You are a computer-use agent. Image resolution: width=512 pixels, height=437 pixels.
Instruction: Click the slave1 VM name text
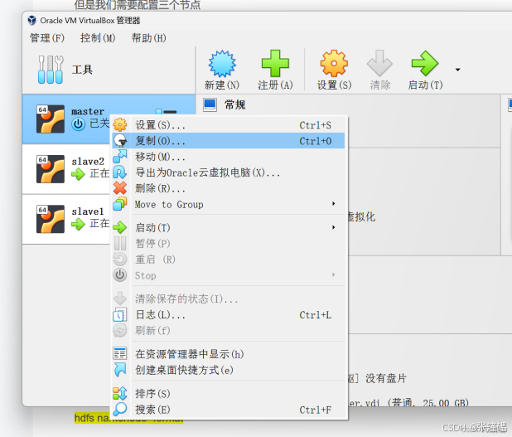88,211
